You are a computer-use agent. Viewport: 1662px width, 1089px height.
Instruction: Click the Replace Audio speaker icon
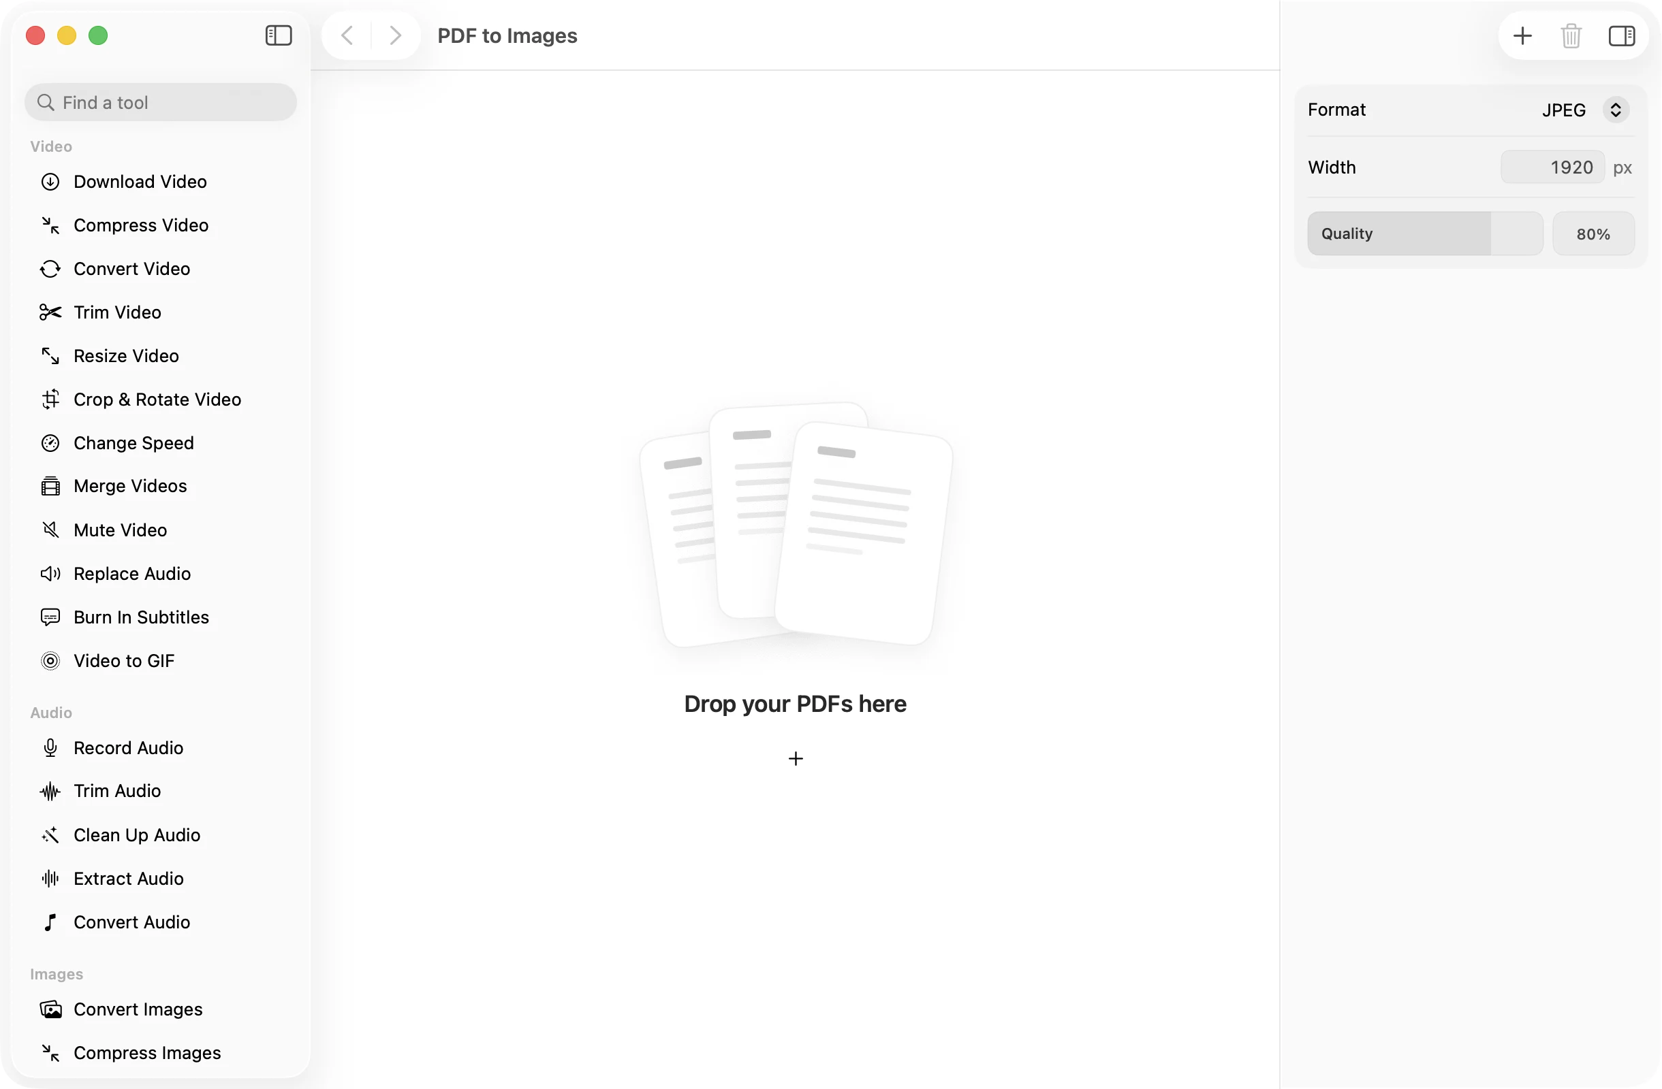click(50, 574)
